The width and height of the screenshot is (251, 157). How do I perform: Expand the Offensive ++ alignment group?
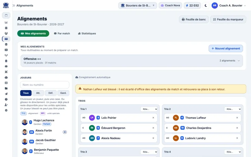click(131, 61)
